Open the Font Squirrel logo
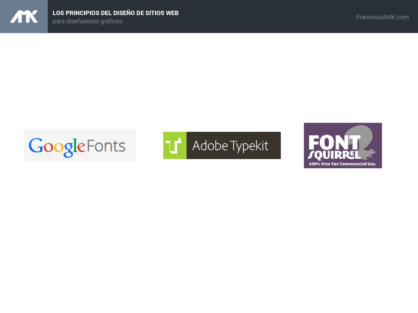 coord(343,145)
